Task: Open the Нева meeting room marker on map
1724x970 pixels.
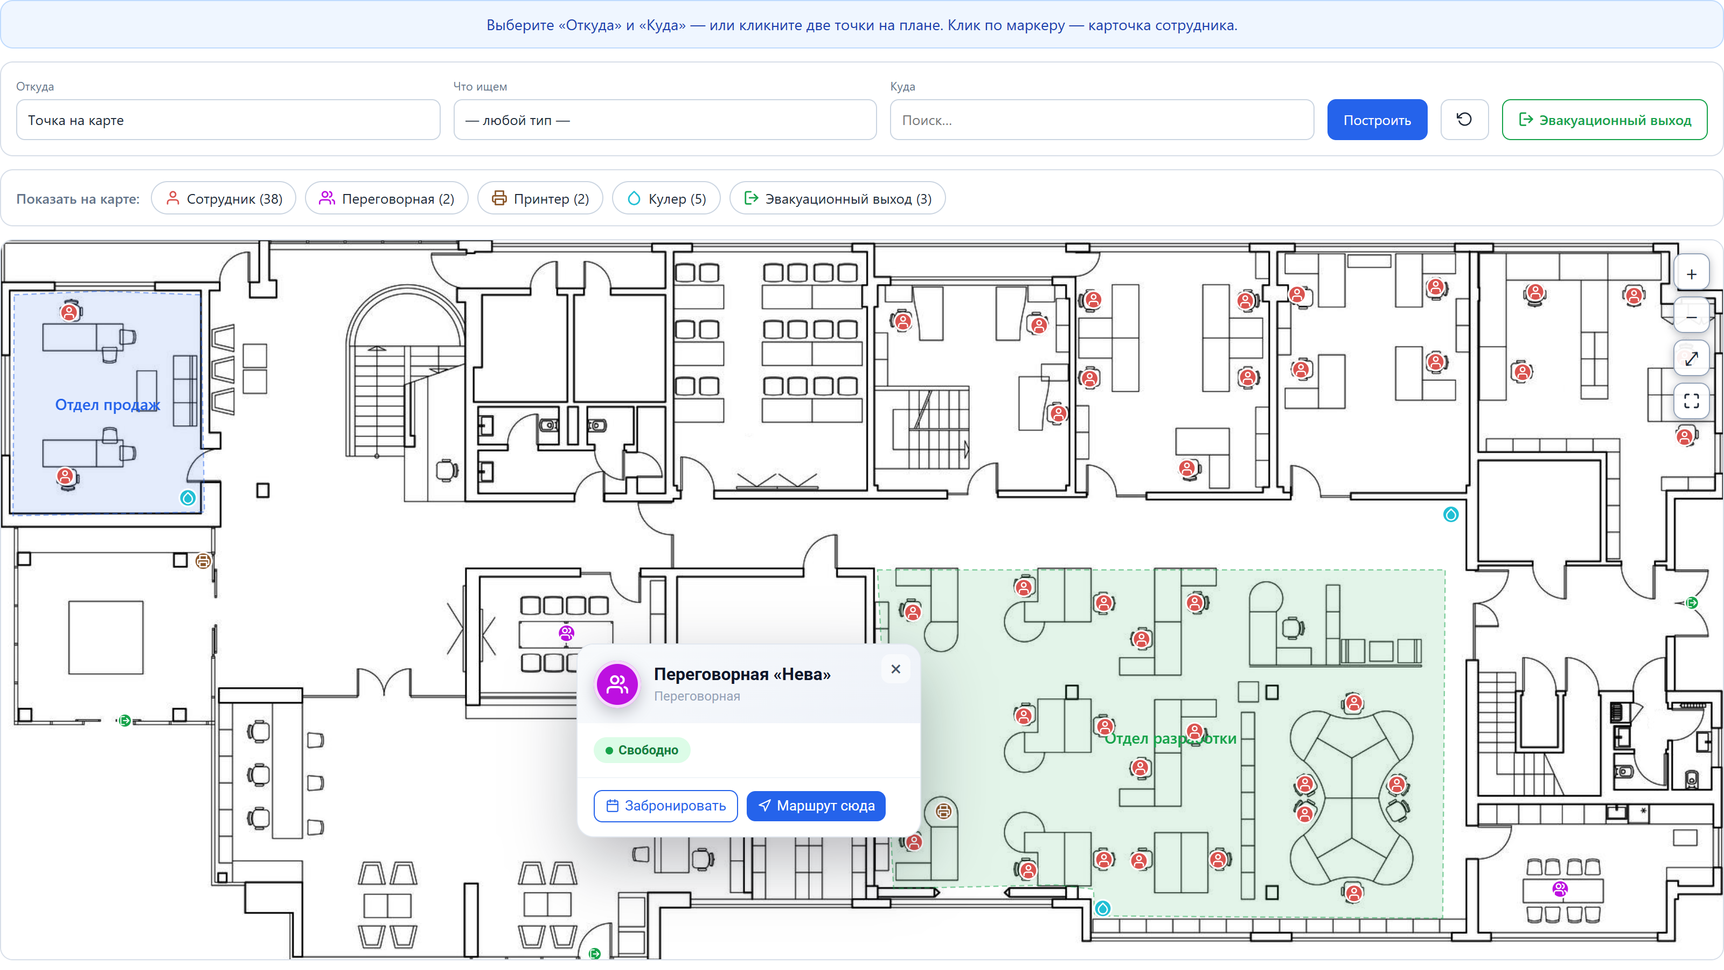Action: [x=566, y=633]
